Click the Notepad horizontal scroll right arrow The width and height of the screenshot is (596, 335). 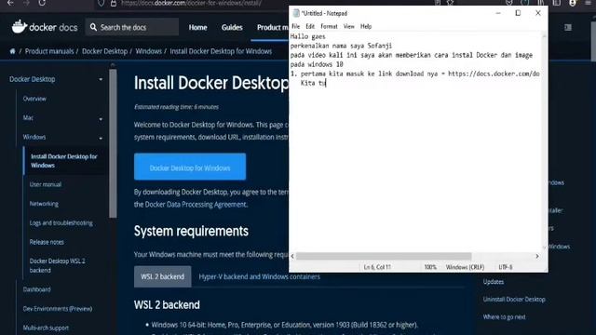pyautogui.click(x=537, y=257)
